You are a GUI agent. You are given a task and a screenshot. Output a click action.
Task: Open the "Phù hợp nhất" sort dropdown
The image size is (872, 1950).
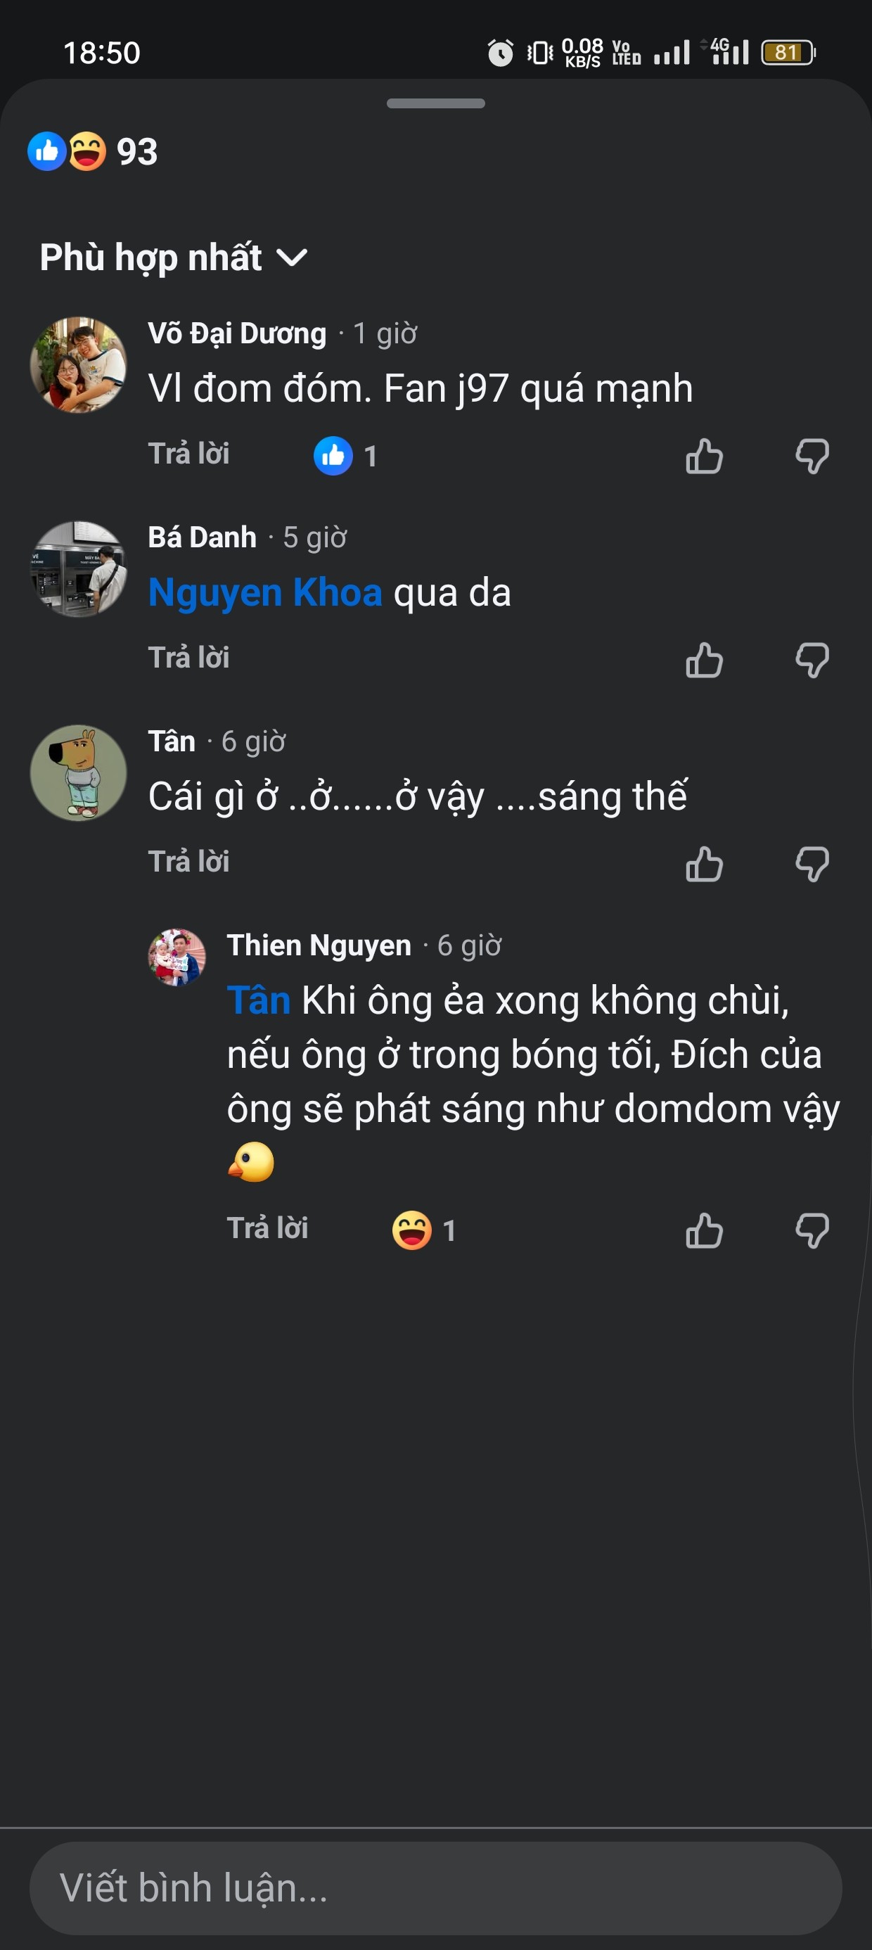click(173, 258)
